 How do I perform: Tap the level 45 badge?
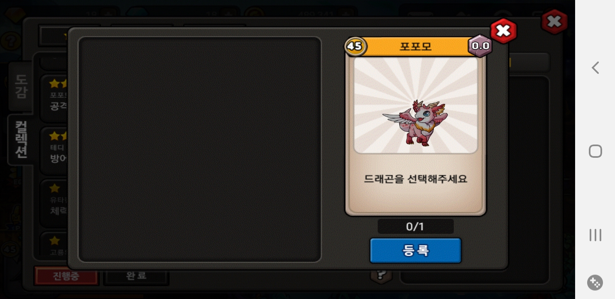pos(355,46)
